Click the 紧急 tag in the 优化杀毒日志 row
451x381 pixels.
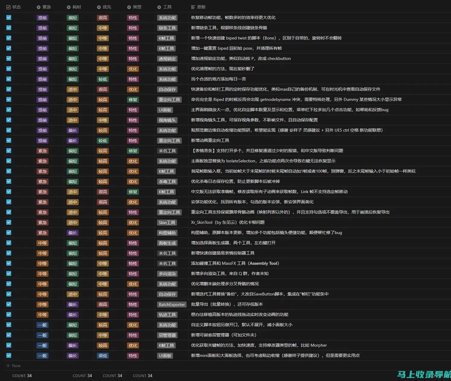(x=43, y=182)
